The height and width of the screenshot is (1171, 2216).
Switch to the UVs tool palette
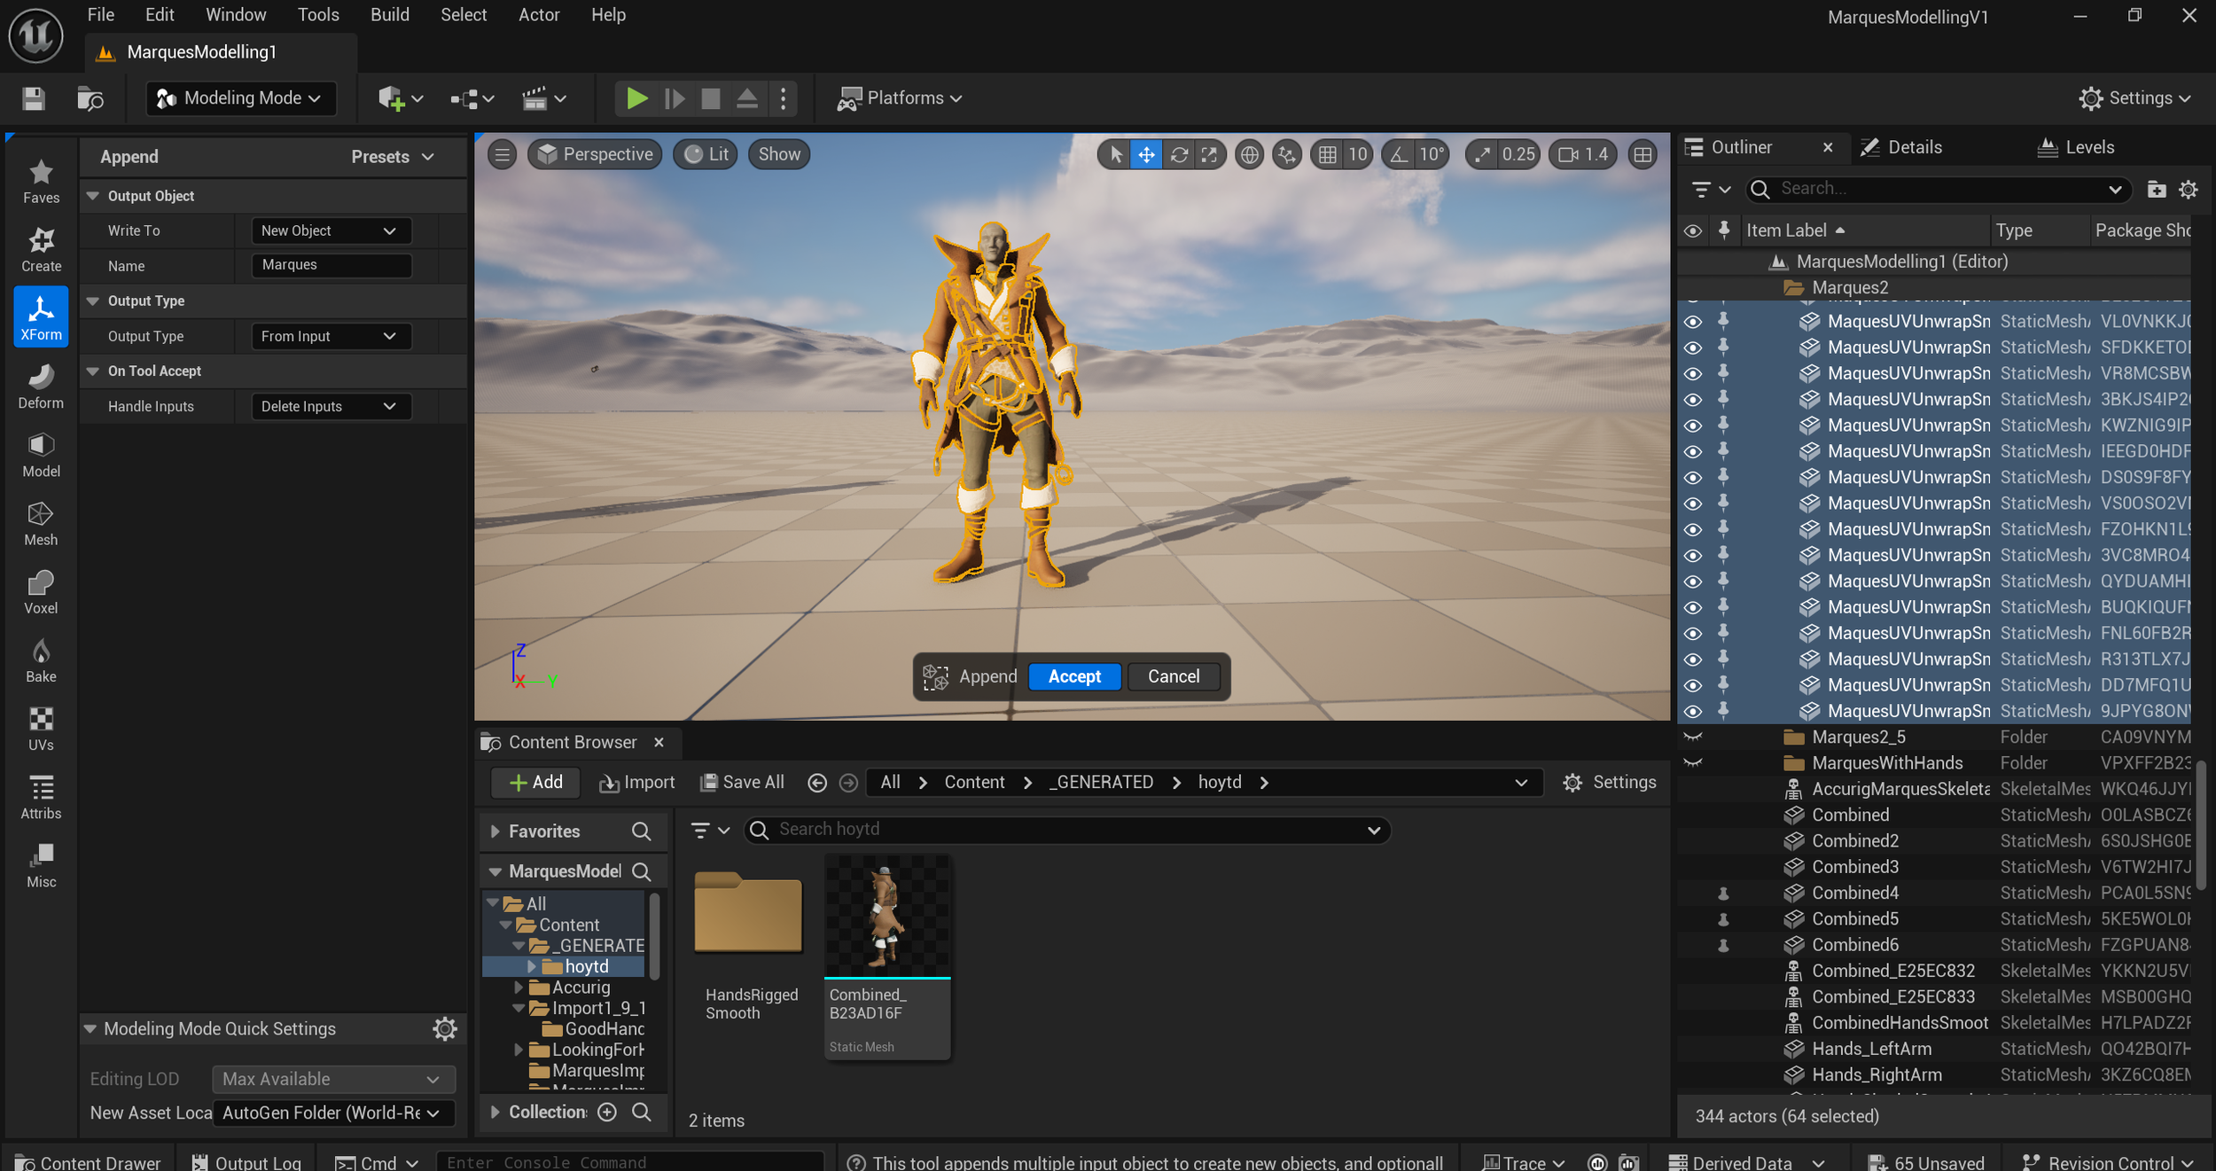41,729
